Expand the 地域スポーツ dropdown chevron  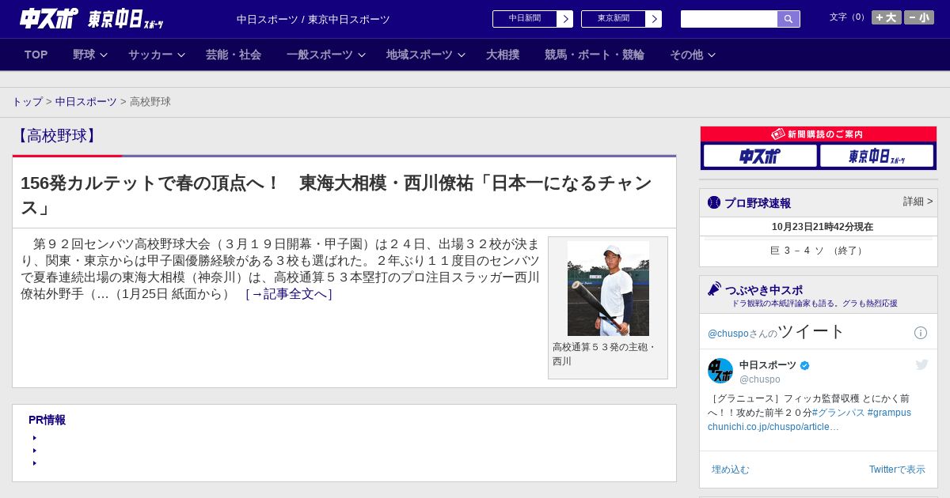(x=462, y=55)
